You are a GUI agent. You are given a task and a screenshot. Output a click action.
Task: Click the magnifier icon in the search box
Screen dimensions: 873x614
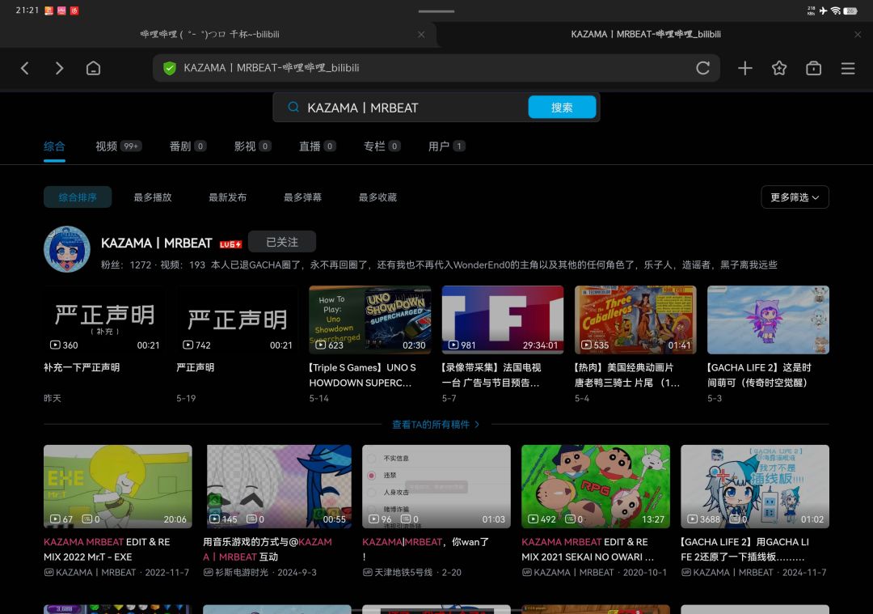[x=293, y=107]
